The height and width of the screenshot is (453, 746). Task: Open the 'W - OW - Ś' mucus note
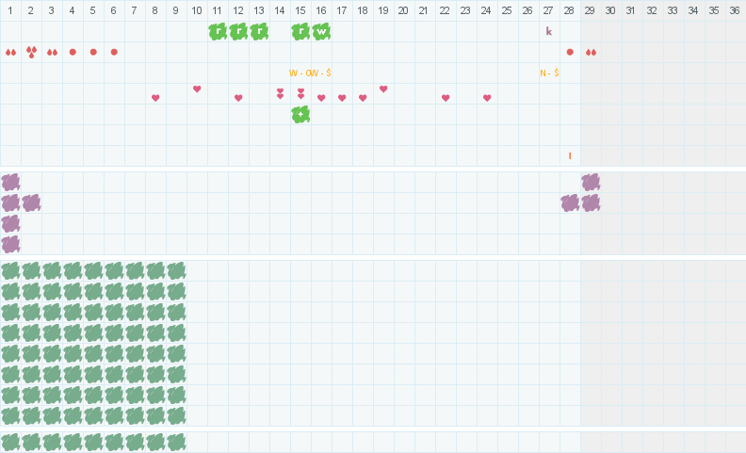pyautogui.click(x=310, y=73)
